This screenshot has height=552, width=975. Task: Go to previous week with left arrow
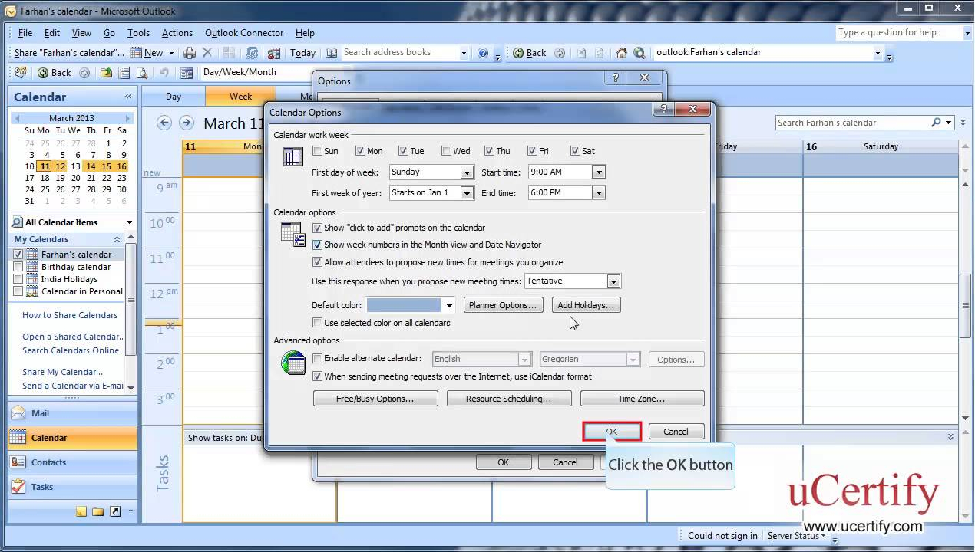tap(164, 123)
